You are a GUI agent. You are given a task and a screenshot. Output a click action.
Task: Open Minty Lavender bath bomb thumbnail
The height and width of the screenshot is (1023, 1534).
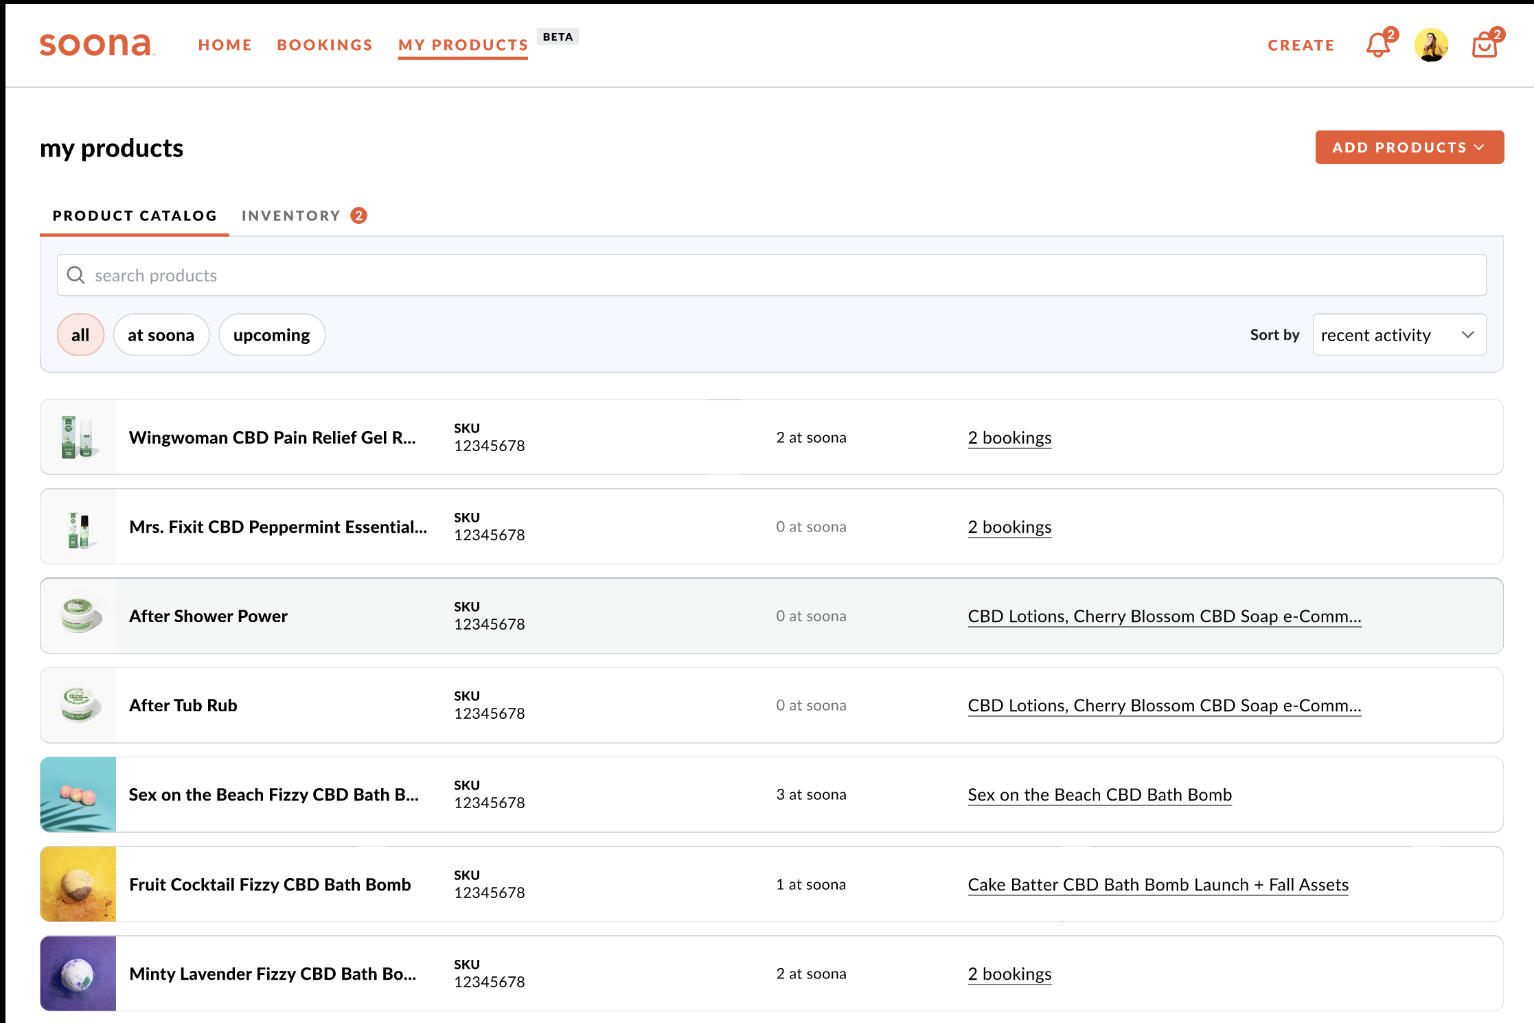coord(78,974)
